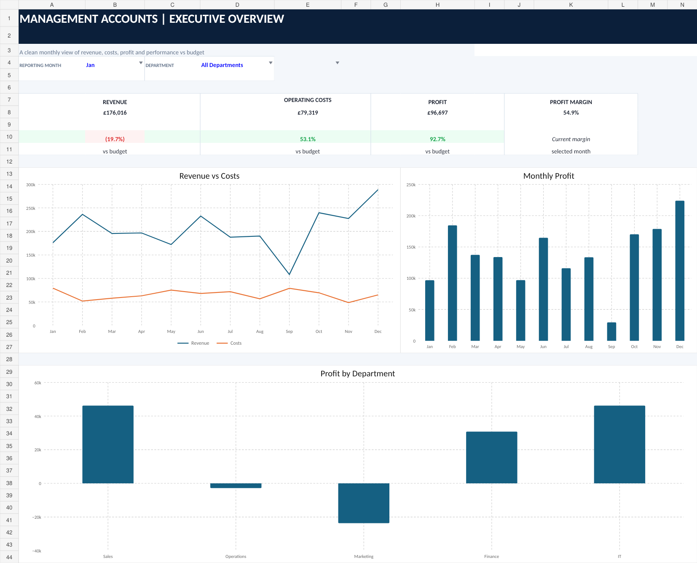Select column H header

click(437, 5)
